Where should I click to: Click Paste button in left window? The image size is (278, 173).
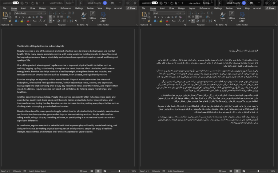[5, 16]
